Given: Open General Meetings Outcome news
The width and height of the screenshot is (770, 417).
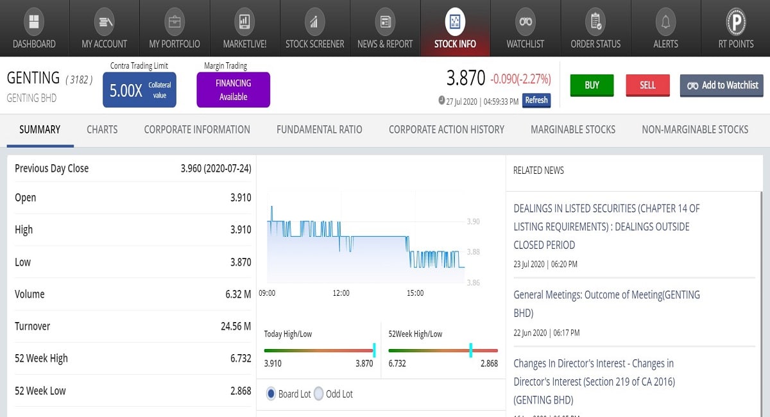Looking at the screenshot, I should pos(606,303).
